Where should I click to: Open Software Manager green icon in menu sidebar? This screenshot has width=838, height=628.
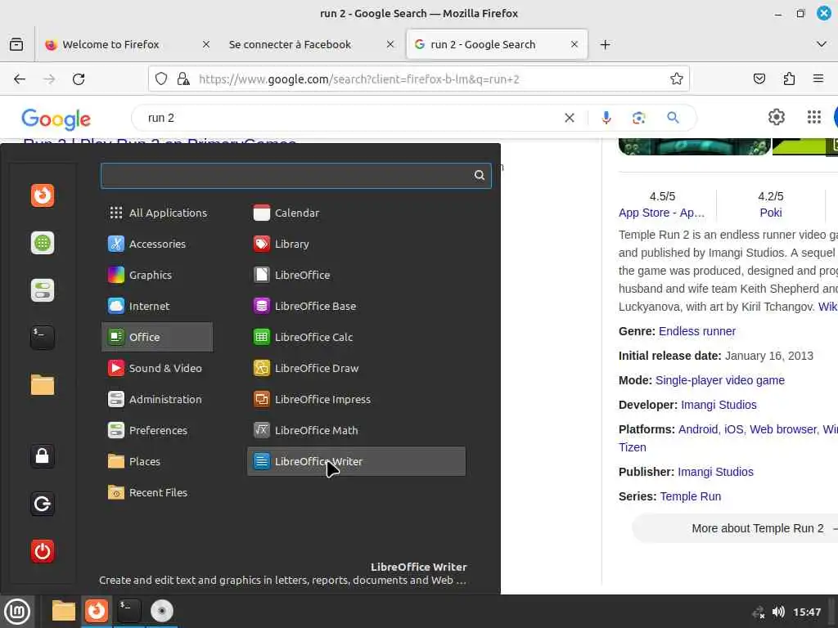(43, 243)
